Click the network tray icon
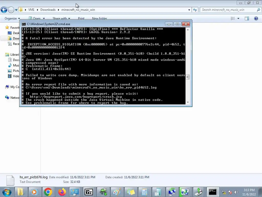The image size is (262, 197). coord(224,192)
